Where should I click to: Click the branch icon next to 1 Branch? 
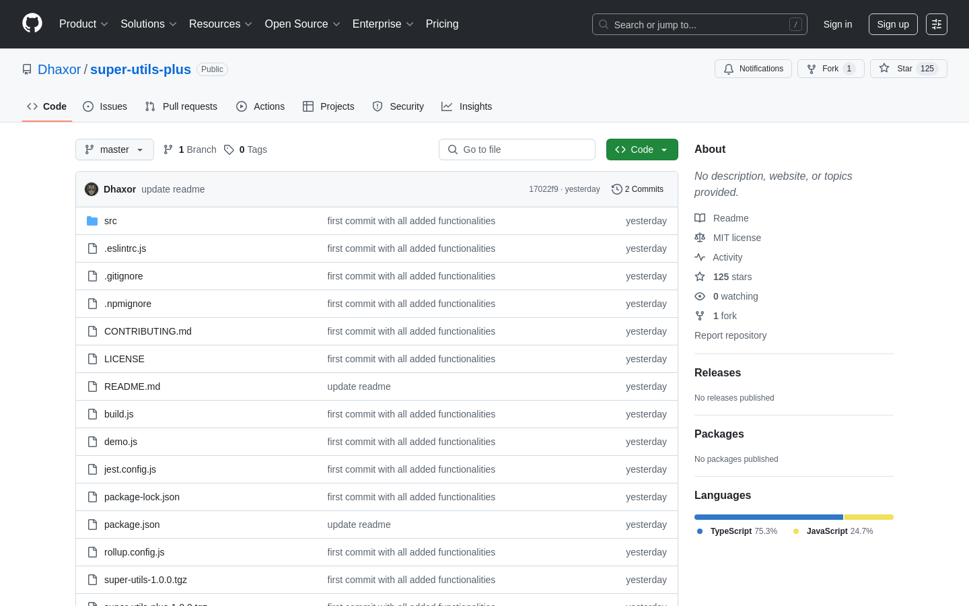coord(168,149)
